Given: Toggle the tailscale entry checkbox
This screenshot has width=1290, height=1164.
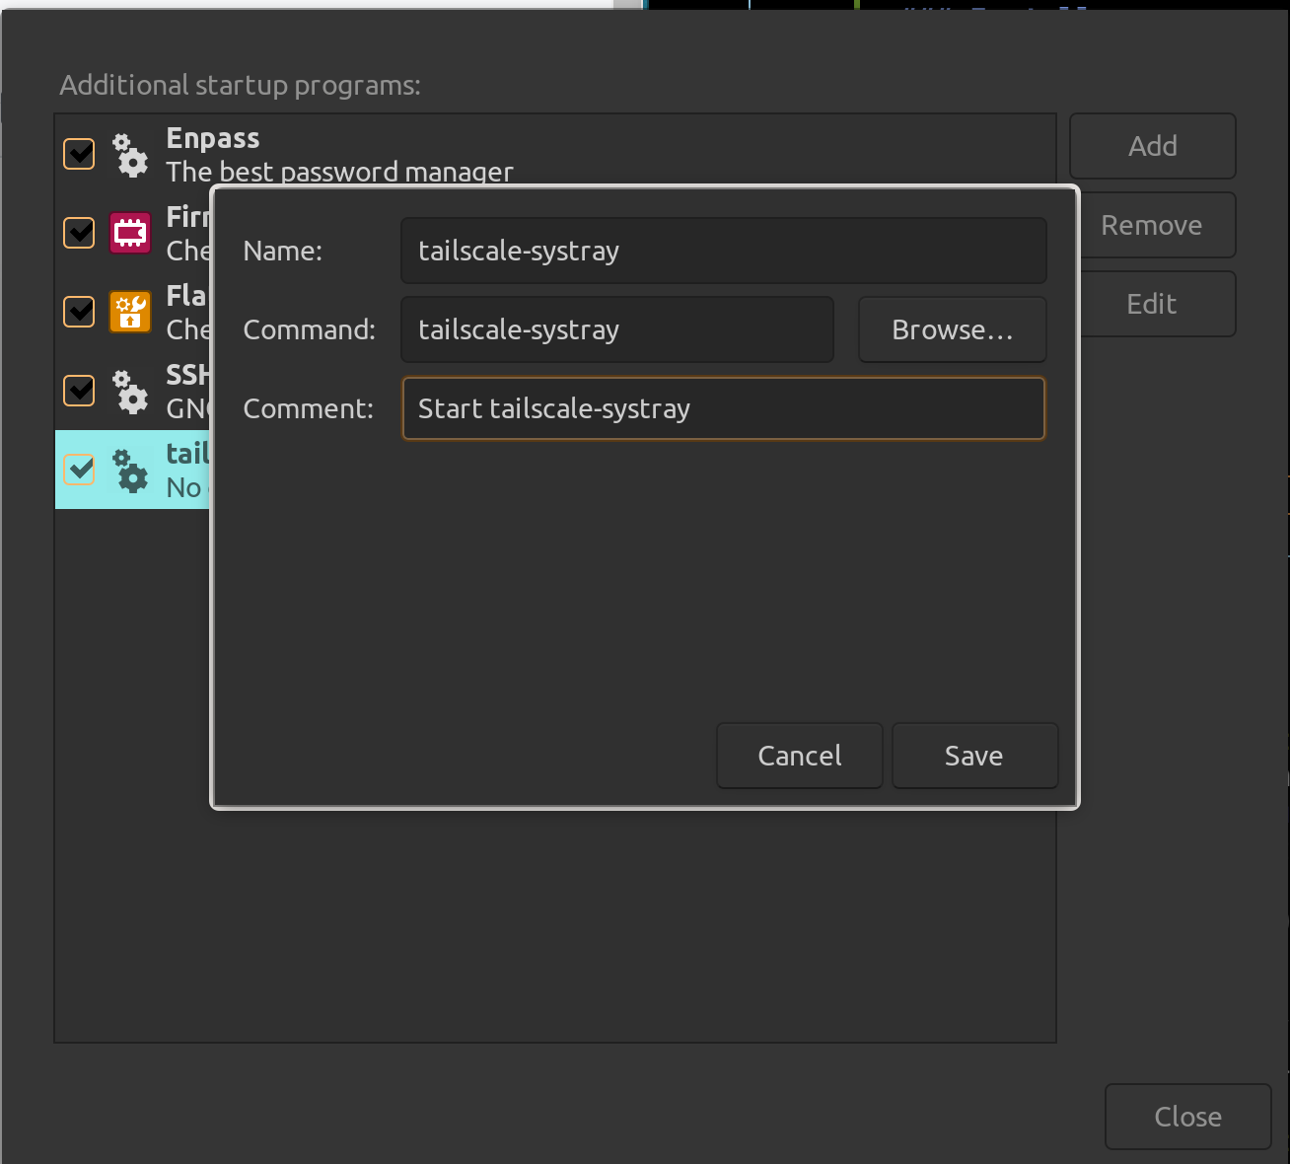Looking at the screenshot, I should pyautogui.click(x=79, y=470).
